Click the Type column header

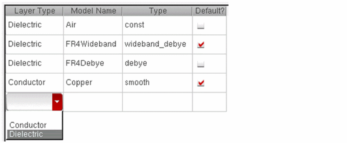click(x=157, y=11)
